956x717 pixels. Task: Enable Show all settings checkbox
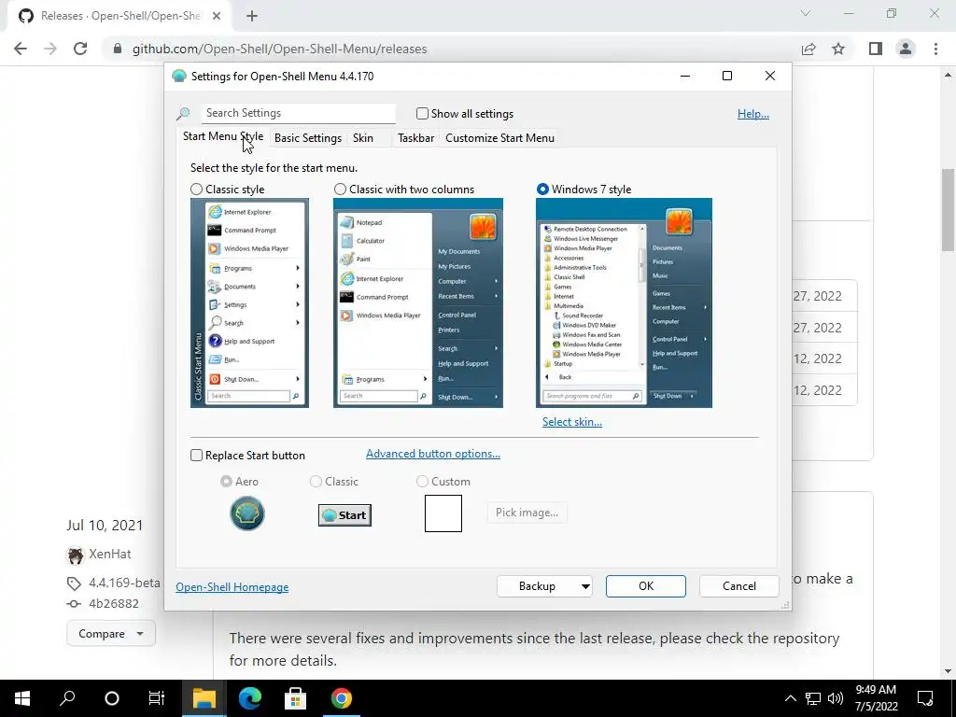422,113
